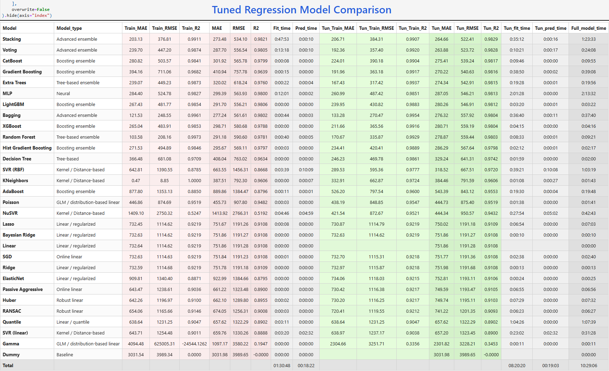This screenshot has height=371, width=609.
Task: Click RANSAC's Tun_R2 value 0.9093
Action: [x=491, y=311]
